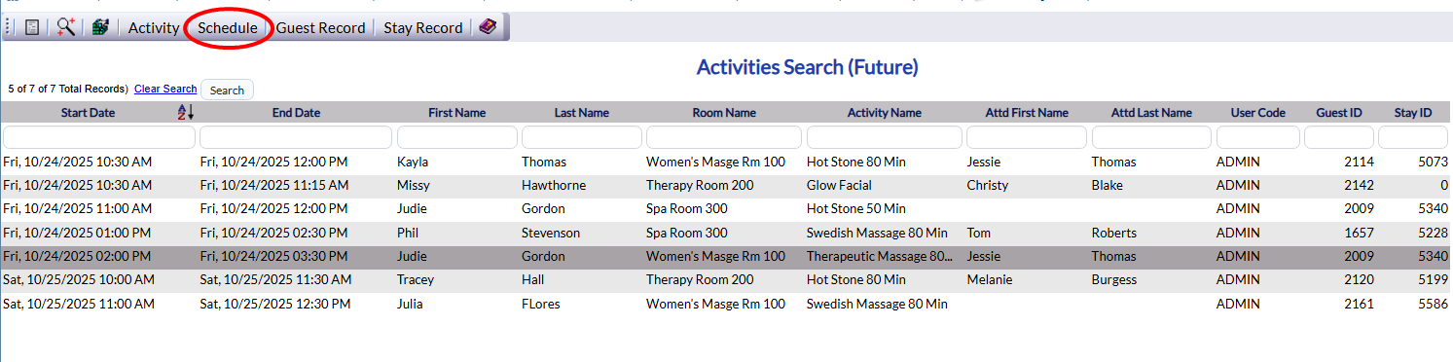1453x362 pixels.
Task: Select Missy Hawthorne Glow Facial row
Action: click(726, 185)
